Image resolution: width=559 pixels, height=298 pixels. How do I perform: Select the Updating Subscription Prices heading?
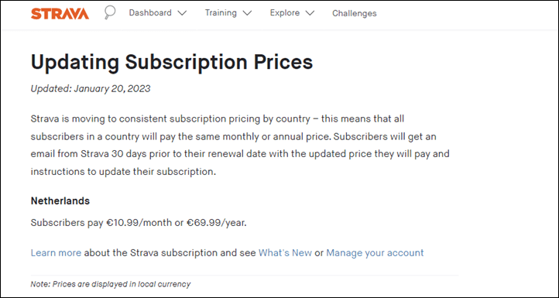pyautogui.click(x=172, y=62)
